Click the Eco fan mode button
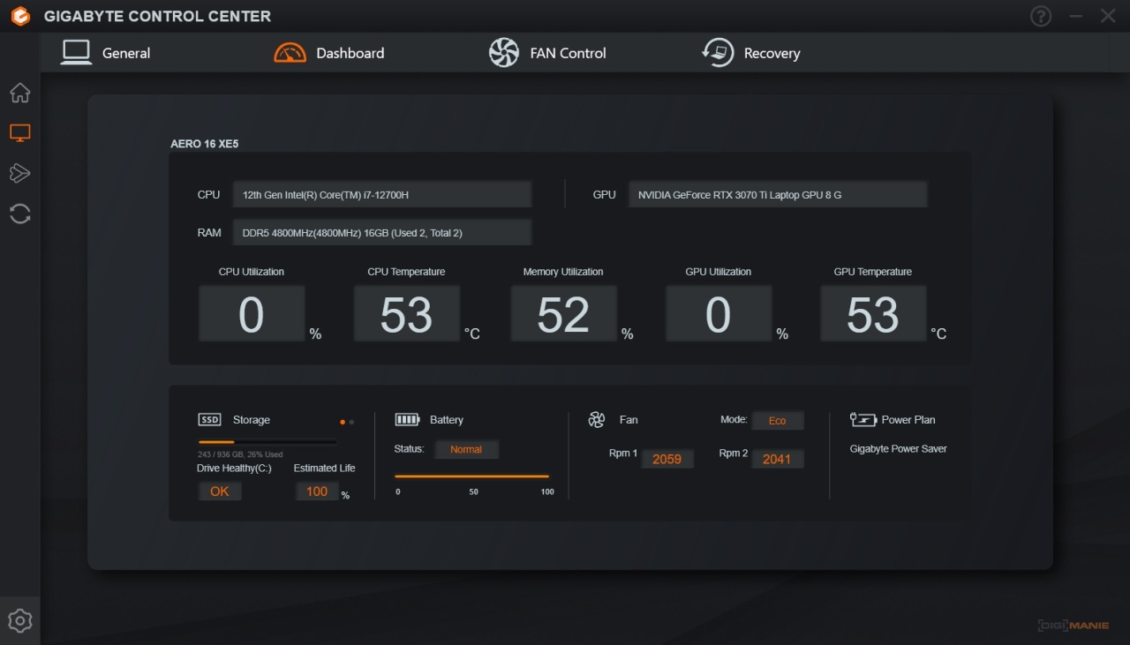1130x645 pixels. (777, 421)
